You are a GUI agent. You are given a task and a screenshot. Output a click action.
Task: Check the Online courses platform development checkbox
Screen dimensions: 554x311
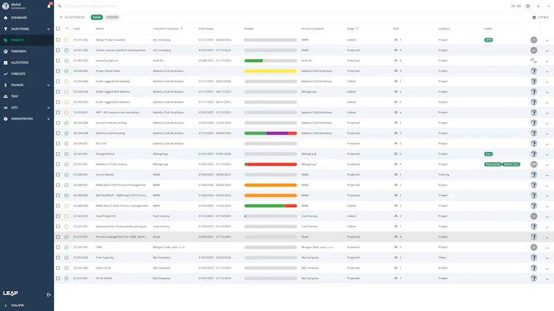pyautogui.click(x=58, y=50)
